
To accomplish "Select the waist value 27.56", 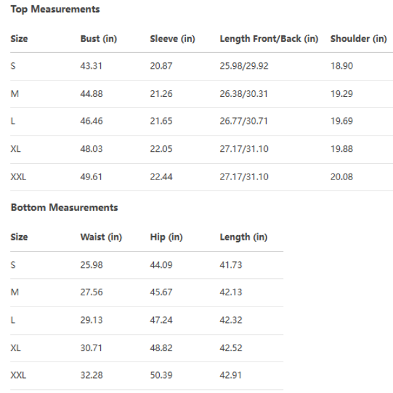I will (92, 292).
